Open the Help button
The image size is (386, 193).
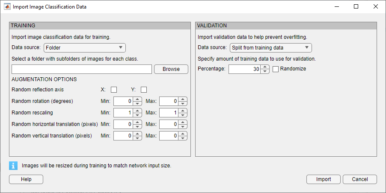pos(26,179)
